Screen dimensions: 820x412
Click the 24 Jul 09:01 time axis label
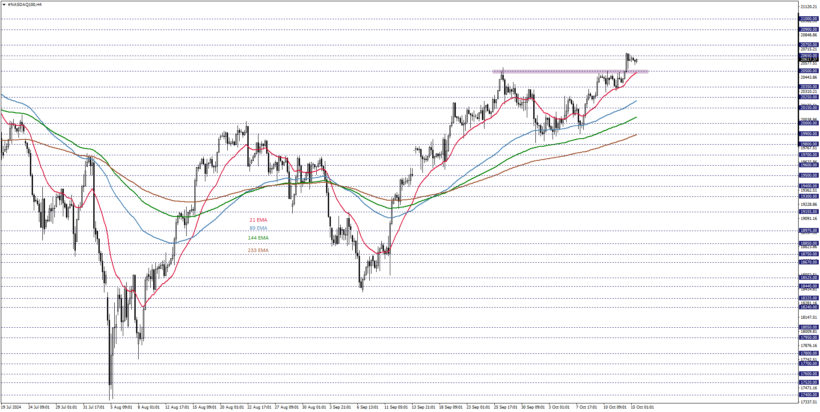click(x=39, y=407)
